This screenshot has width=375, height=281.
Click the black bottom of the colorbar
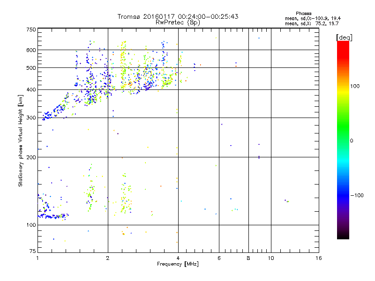click(343, 237)
